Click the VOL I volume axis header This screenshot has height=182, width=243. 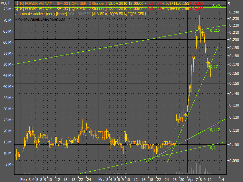click(x=5, y=3)
